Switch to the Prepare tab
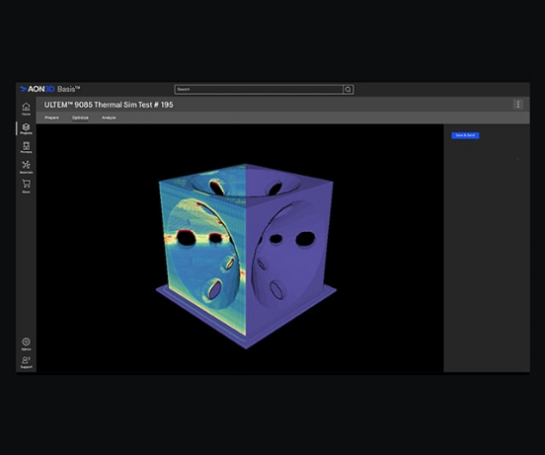 pos(51,117)
